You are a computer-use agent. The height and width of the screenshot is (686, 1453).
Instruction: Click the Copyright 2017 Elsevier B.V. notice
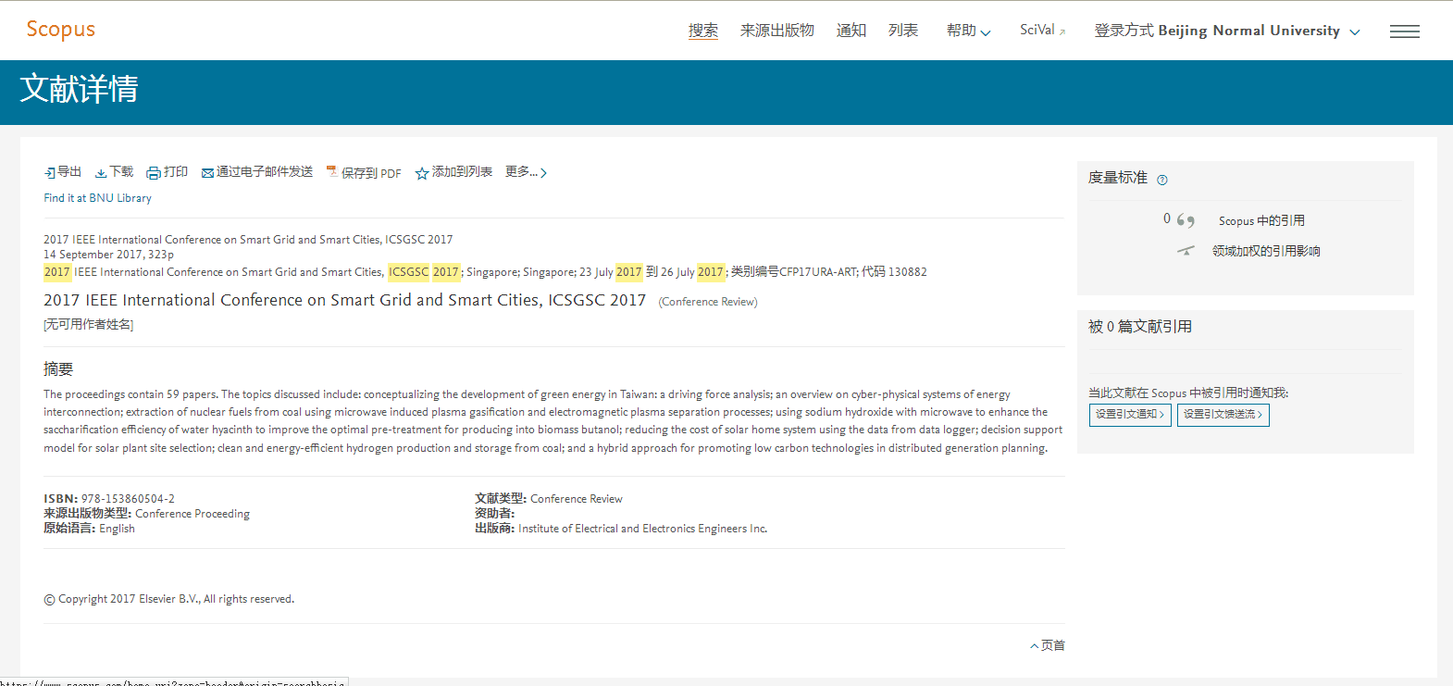169,599
